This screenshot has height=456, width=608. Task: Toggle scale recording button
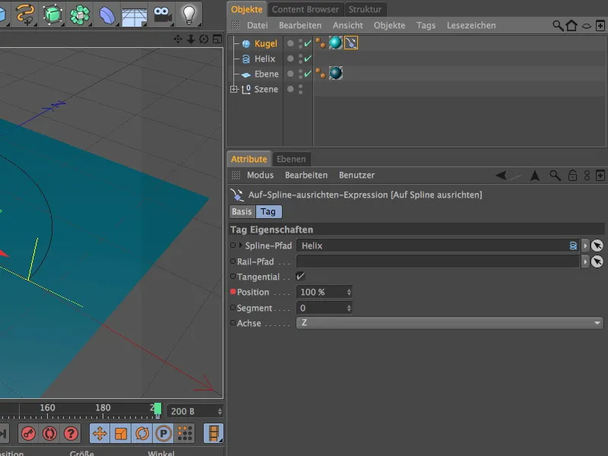(121, 433)
